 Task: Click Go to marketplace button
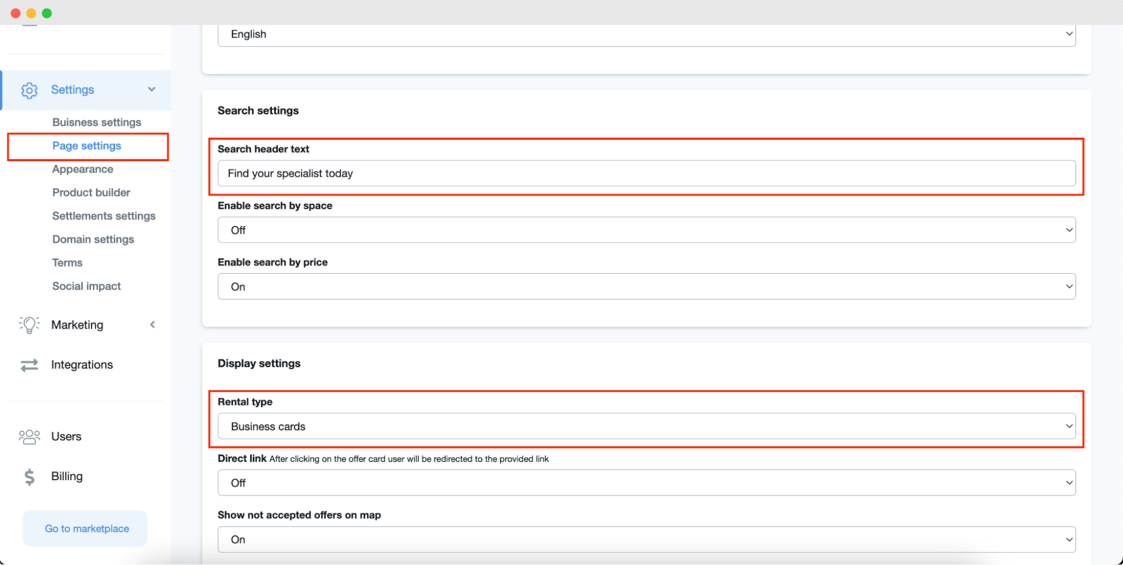85,528
